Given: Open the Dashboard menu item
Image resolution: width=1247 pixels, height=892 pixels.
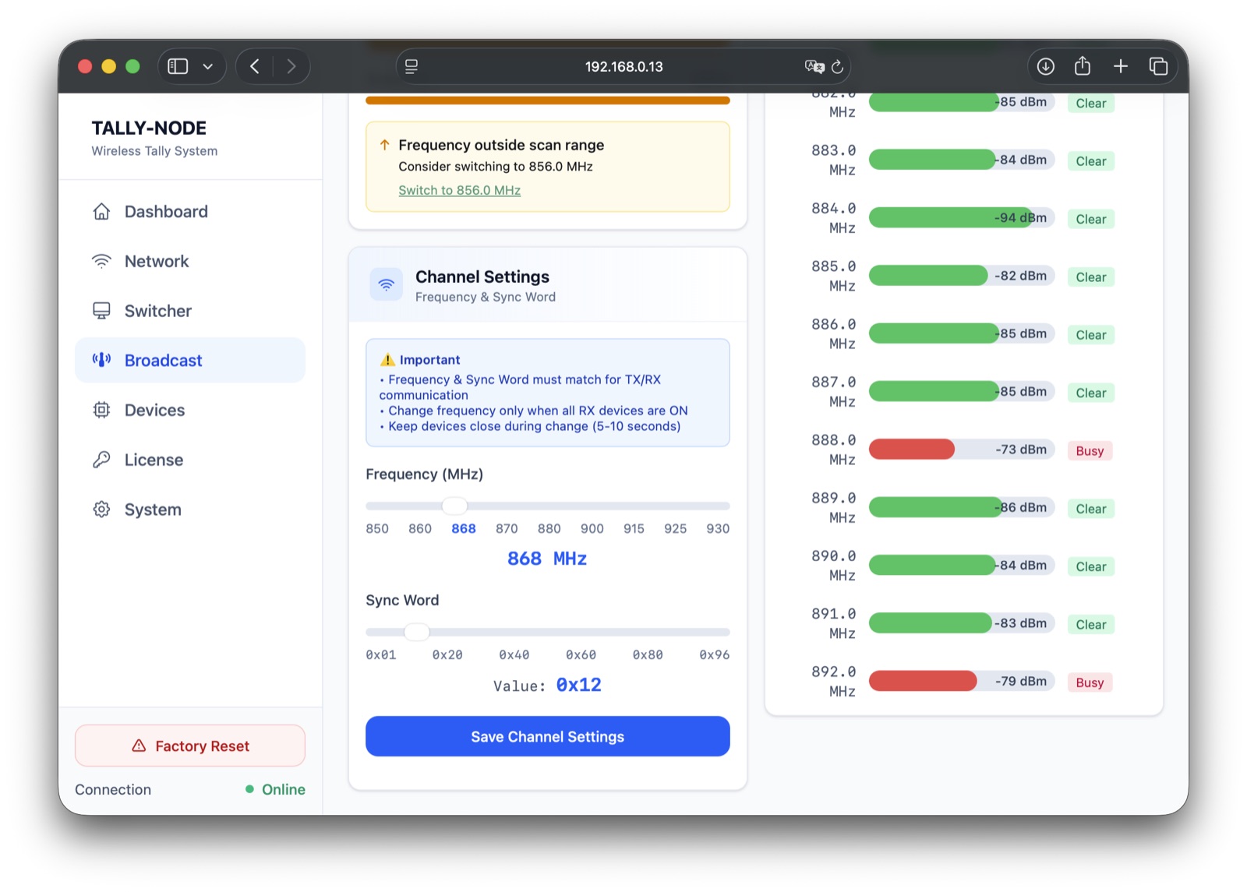Looking at the screenshot, I should pyautogui.click(x=190, y=212).
